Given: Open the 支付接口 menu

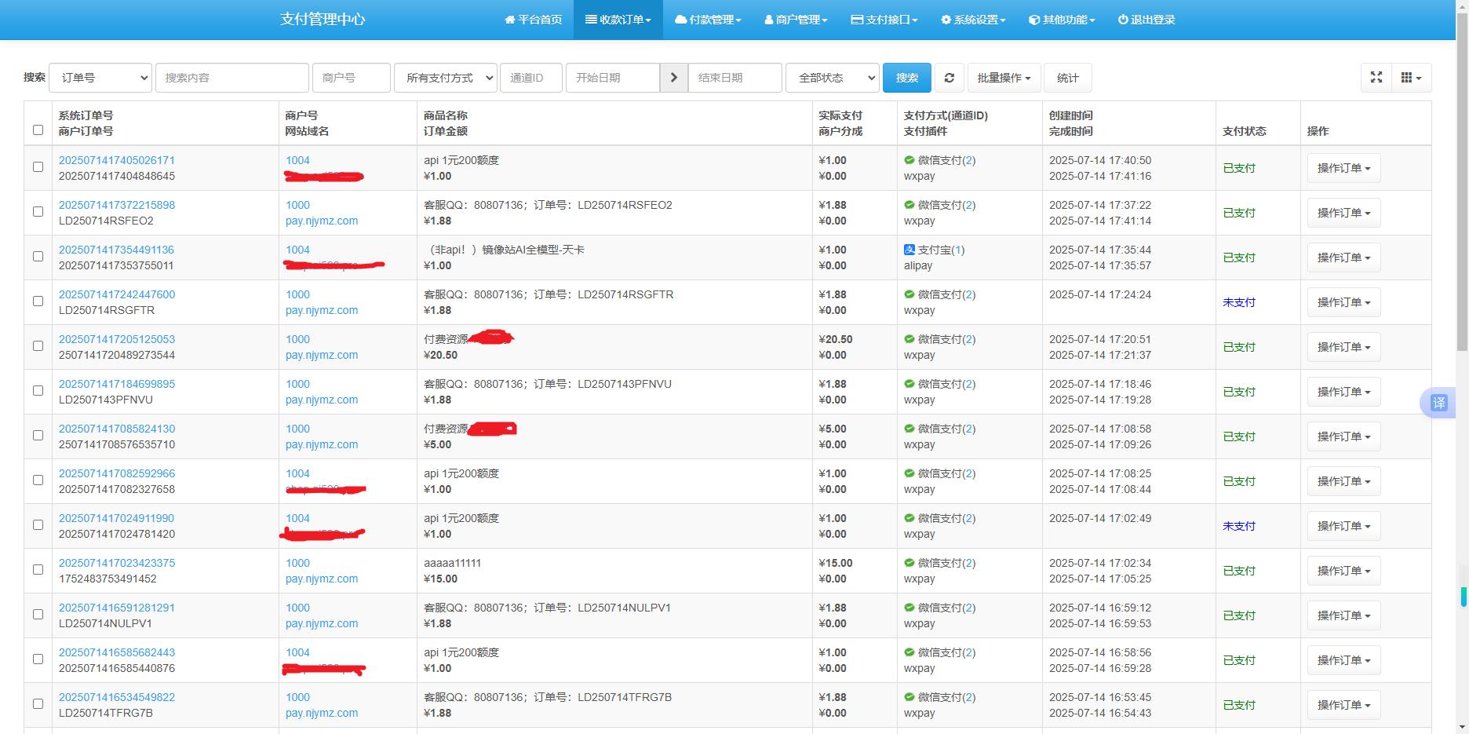Looking at the screenshot, I should point(884,20).
